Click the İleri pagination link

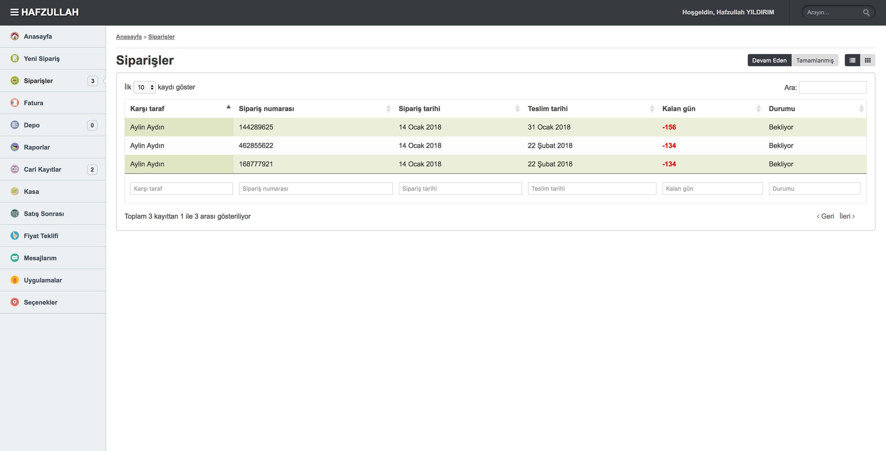pos(846,216)
